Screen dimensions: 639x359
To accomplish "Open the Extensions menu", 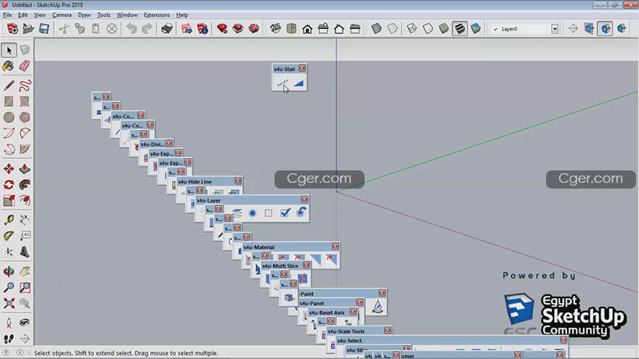I will coord(157,15).
